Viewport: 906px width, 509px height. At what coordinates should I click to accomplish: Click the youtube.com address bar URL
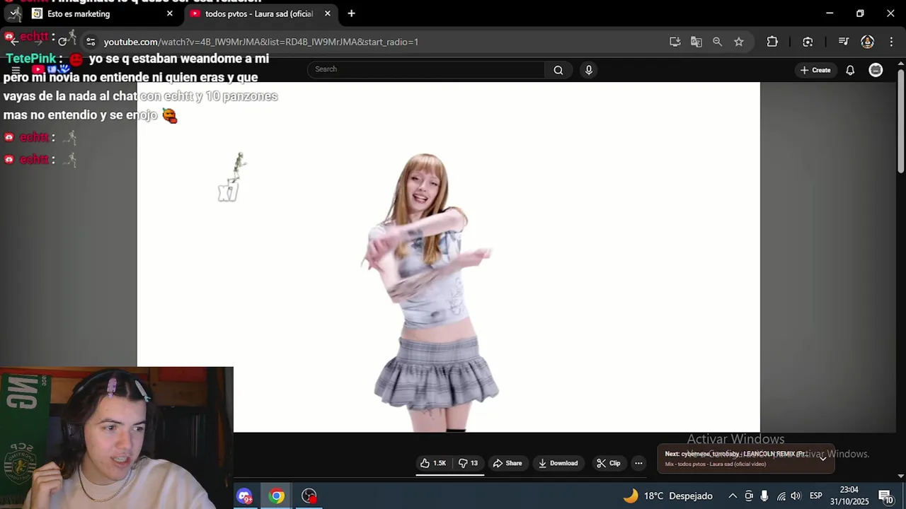(261, 42)
